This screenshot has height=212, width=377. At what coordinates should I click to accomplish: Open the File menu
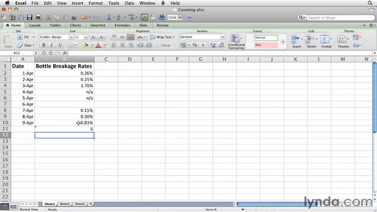[35, 3]
